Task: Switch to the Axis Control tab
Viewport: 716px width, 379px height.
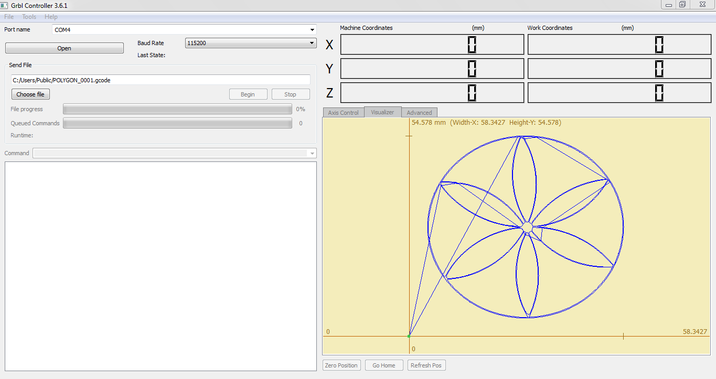Action: tap(343, 112)
